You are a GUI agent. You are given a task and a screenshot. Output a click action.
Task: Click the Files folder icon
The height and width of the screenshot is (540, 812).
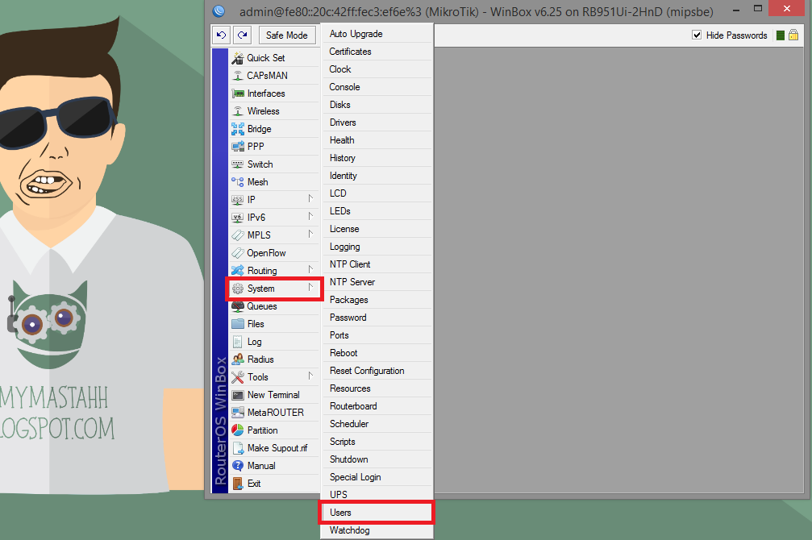tap(238, 324)
